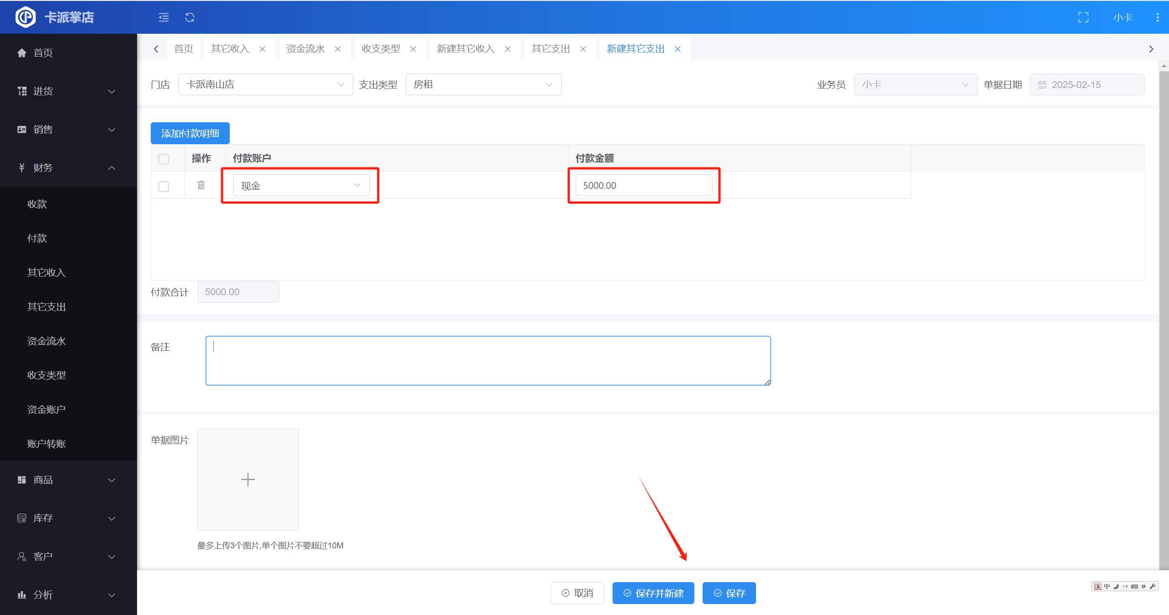The width and height of the screenshot is (1169, 615).
Task: Click the 添加付款明细 button
Action: [x=190, y=133]
